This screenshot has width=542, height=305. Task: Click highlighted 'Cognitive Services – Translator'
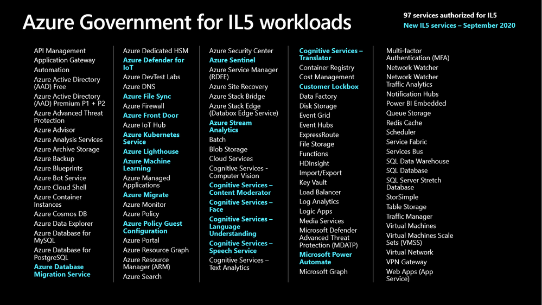(331, 55)
